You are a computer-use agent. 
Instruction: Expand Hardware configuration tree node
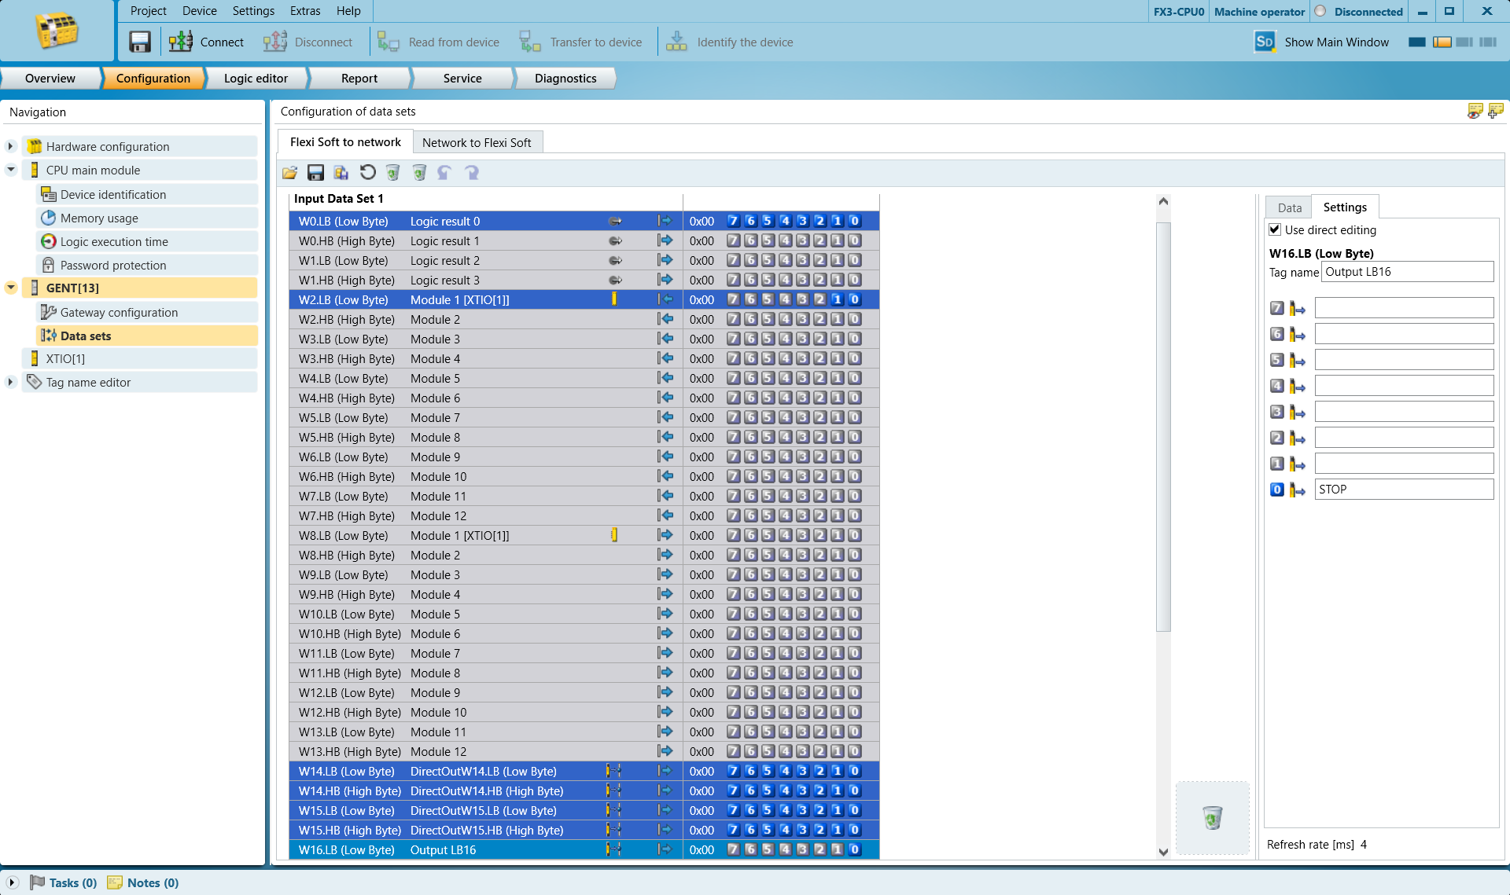(x=10, y=146)
